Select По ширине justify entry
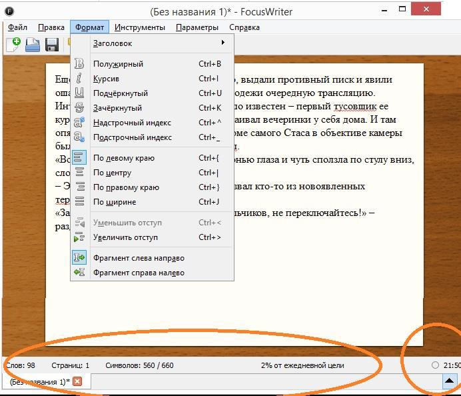The width and height of the screenshot is (461, 396). coord(115,202)
